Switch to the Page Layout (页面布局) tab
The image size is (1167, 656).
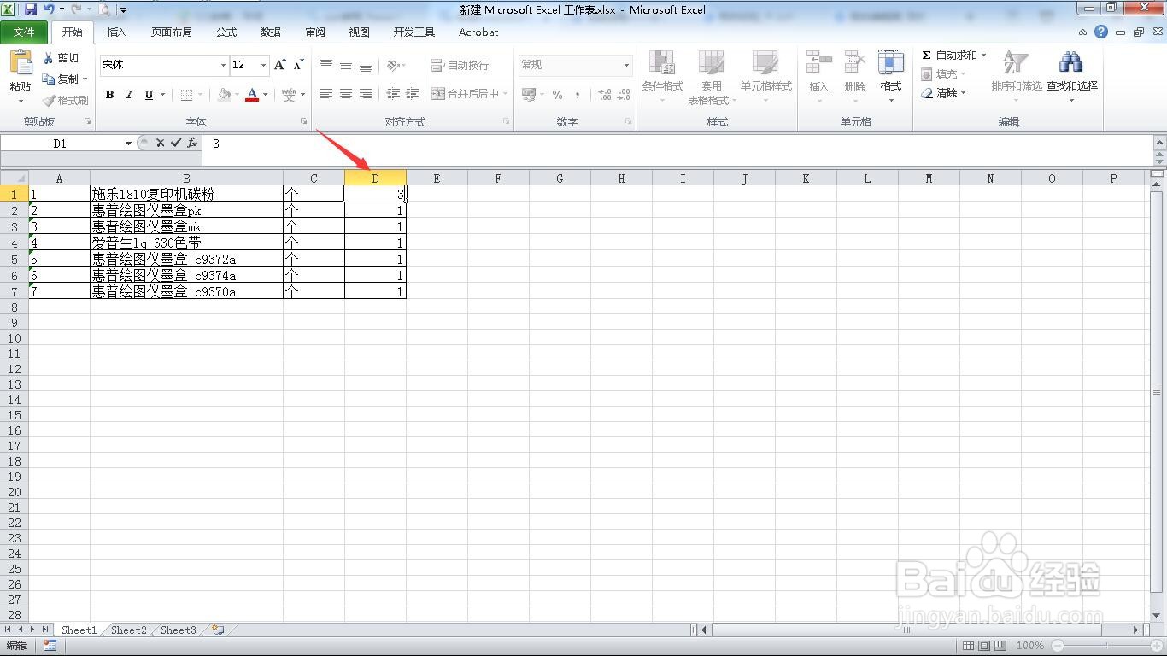tap(172, 32)
